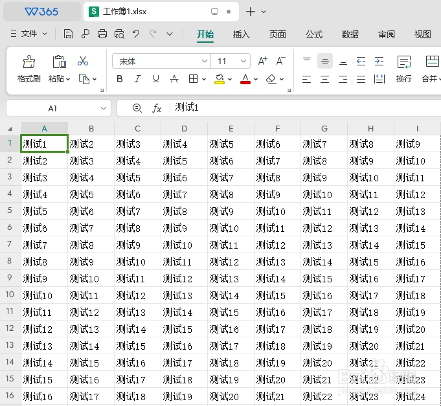The height and width of the screenshot is (406, 441).
Task: Click the Paste (粘贴) clipboard icon
Action: (60, 62)
